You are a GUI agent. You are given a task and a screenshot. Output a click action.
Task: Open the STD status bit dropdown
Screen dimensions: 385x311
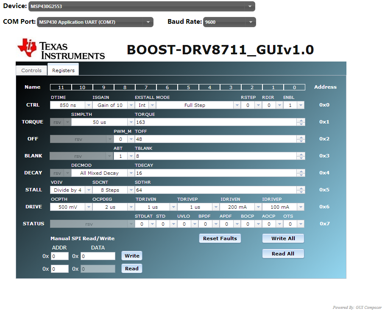[166, 224]
